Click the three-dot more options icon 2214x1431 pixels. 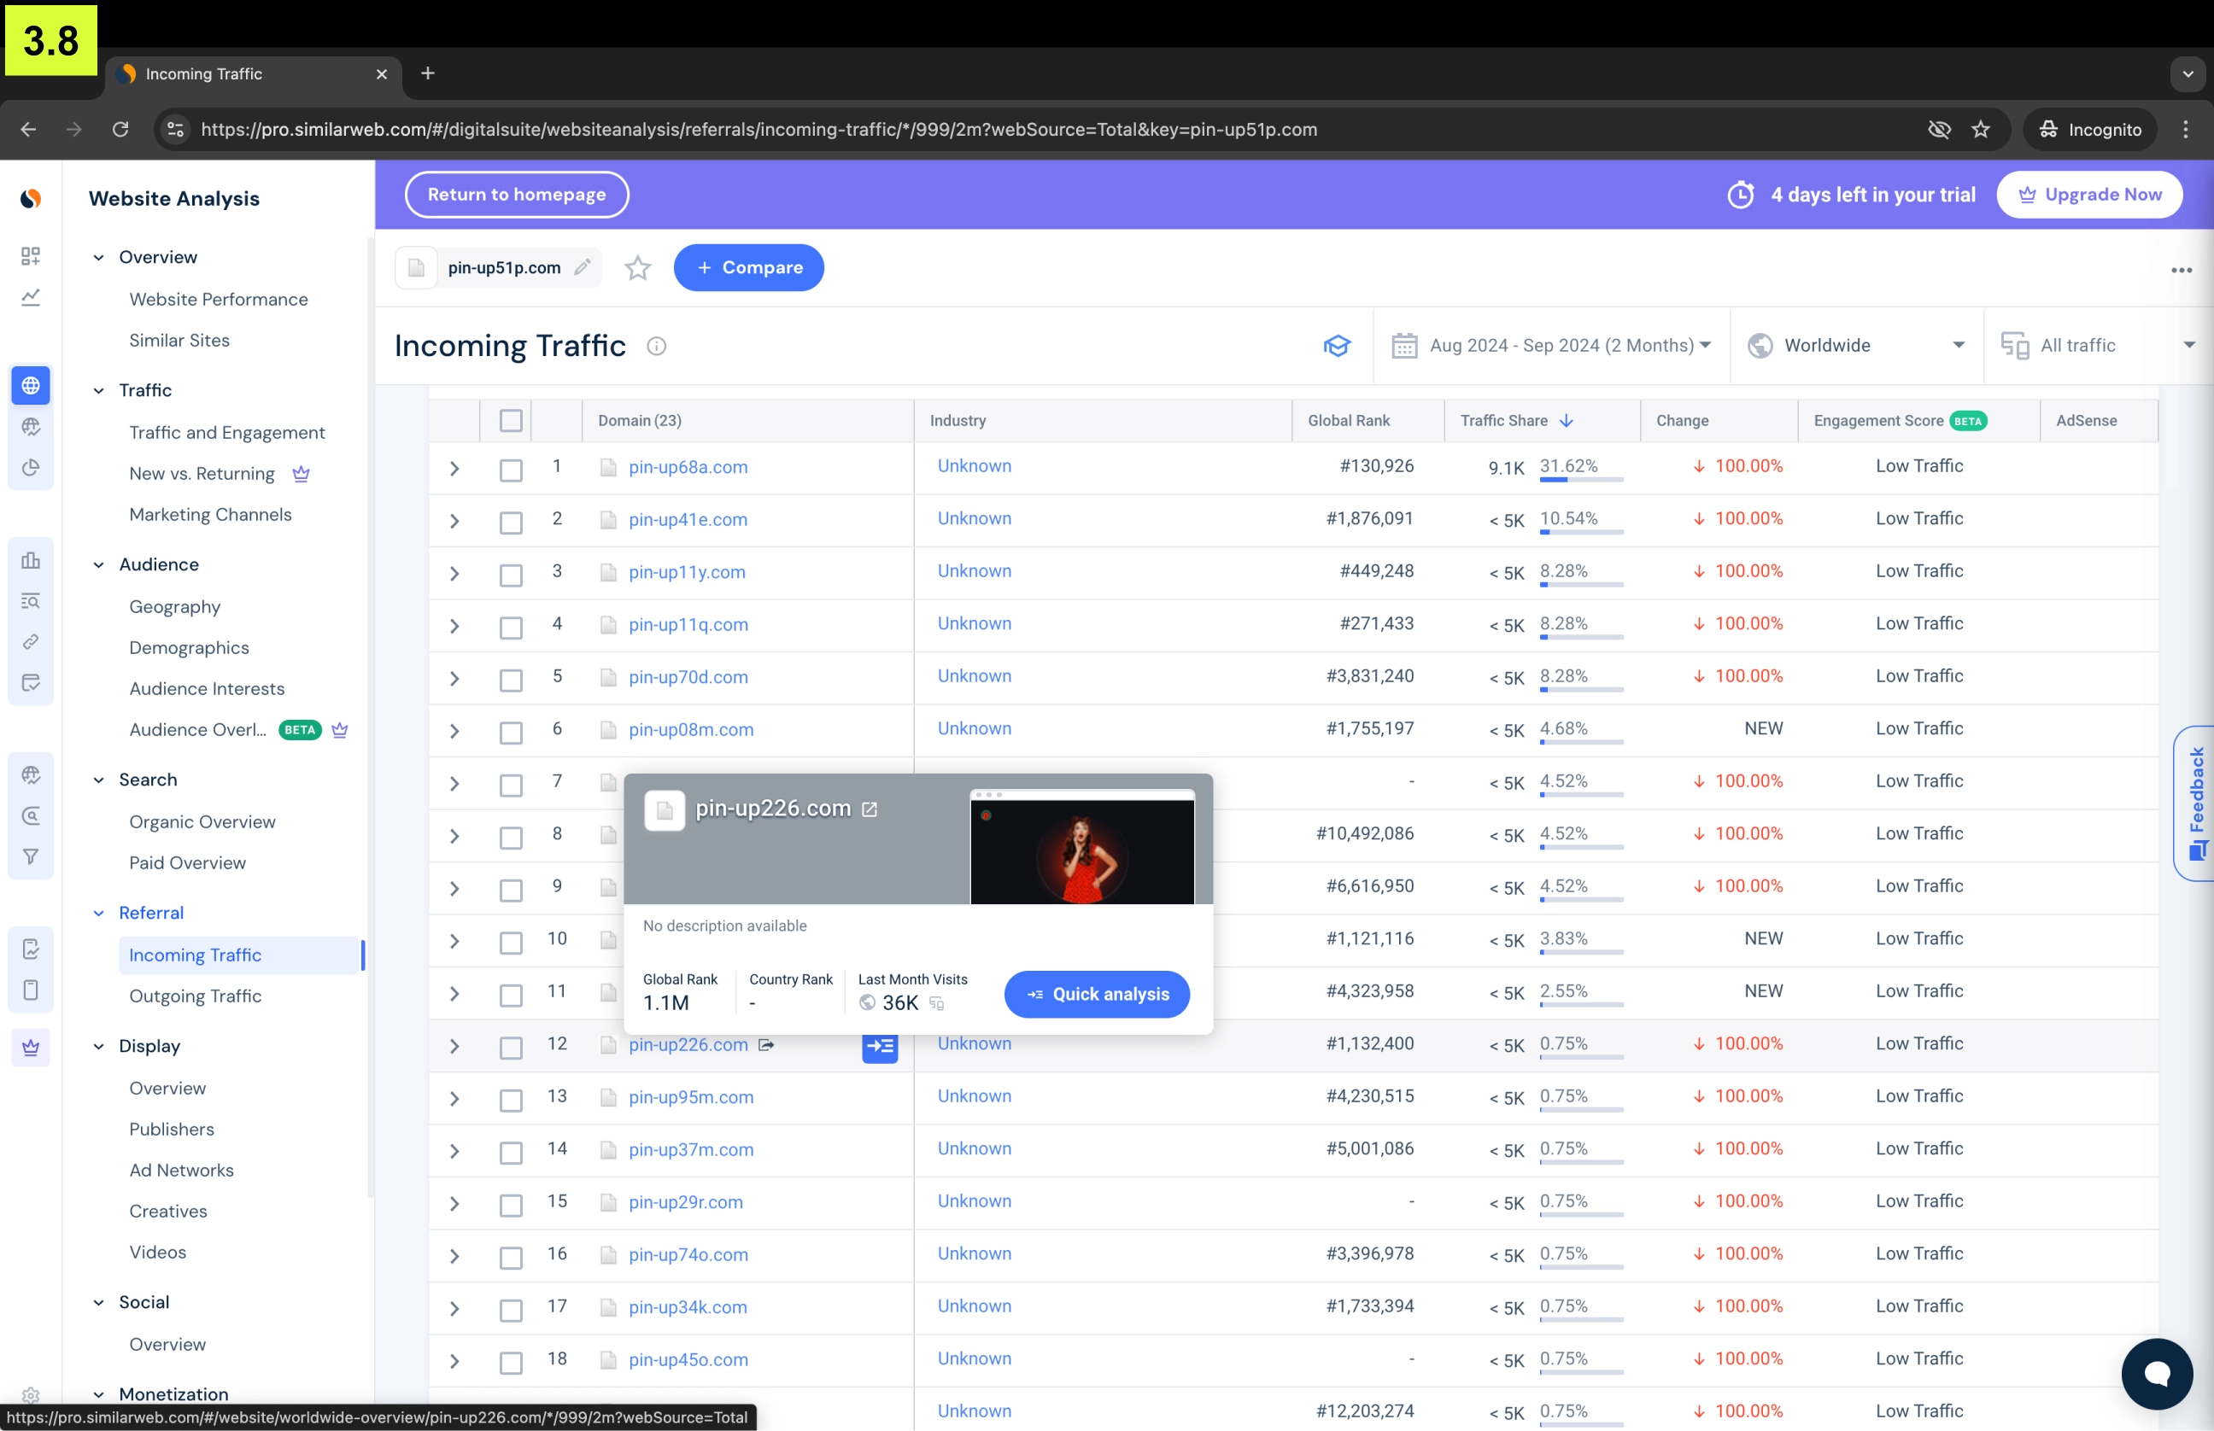(2181, 271)
